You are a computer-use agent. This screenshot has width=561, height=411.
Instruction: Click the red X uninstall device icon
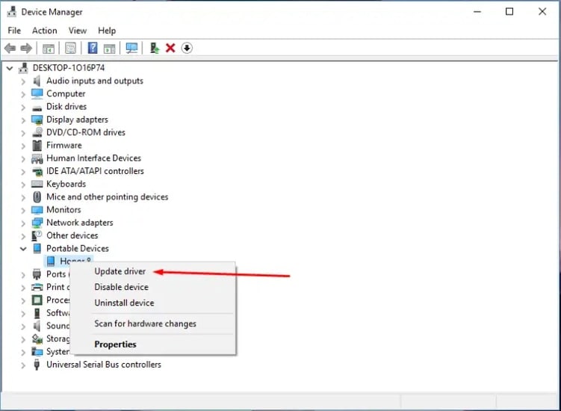[x=170, y=48]
